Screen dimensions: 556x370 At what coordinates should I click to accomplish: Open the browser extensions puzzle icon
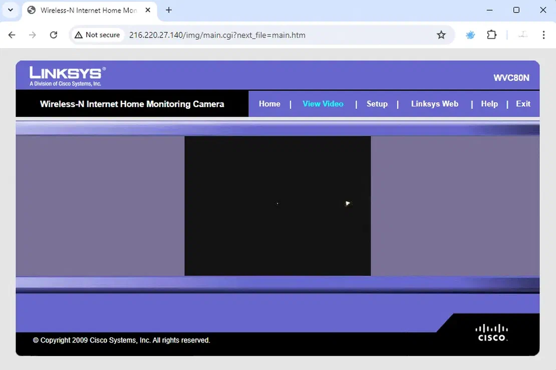click(x=492, y=35)
